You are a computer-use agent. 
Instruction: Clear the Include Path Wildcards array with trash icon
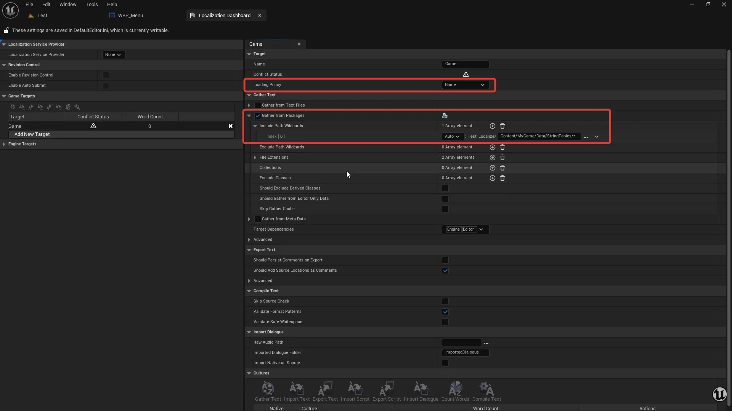click(x=502, y=126)
